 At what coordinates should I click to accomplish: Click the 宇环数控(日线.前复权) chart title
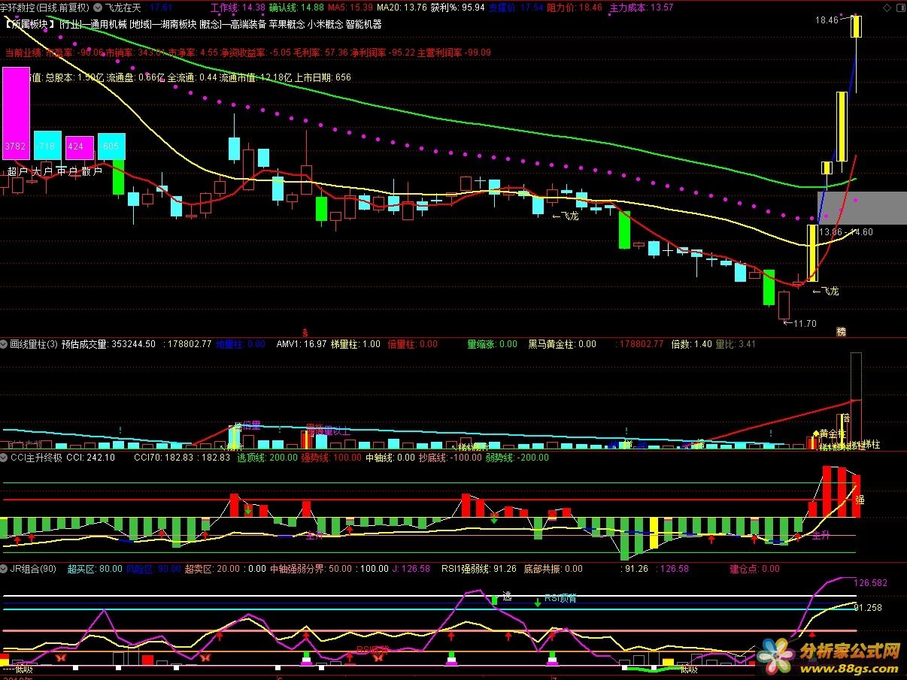click(45, 8)
